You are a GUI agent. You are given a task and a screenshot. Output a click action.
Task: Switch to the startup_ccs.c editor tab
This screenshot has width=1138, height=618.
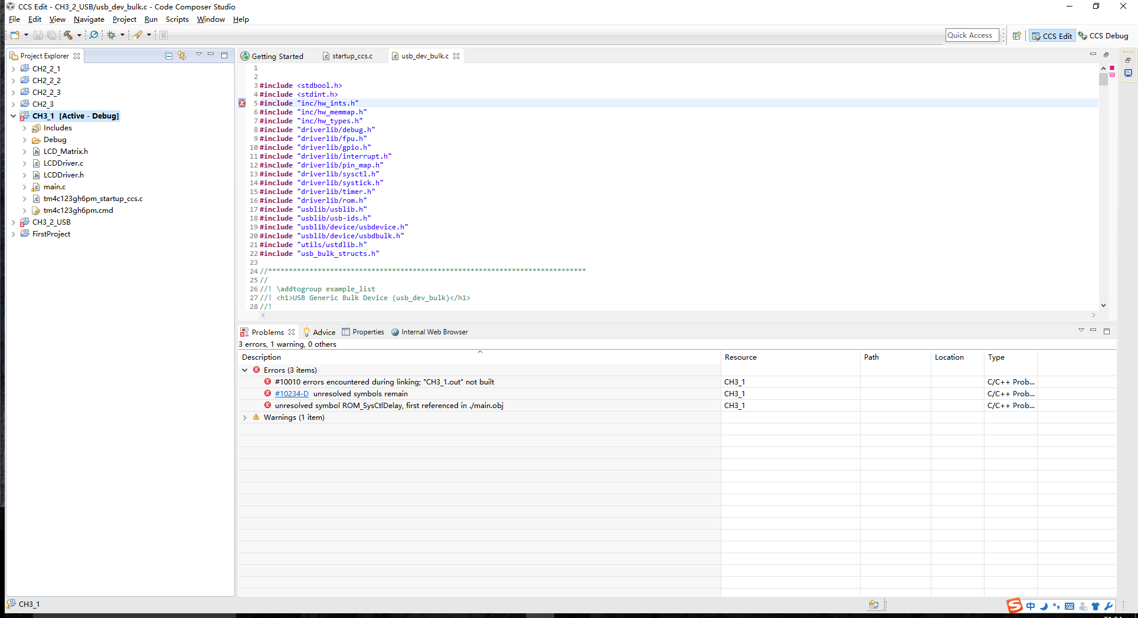coord(352,56)
